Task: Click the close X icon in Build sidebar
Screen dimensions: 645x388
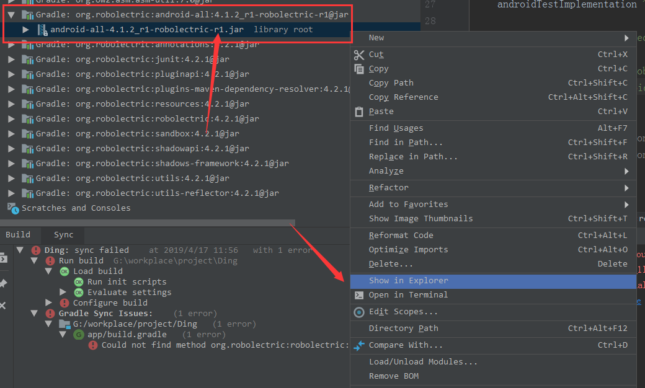Action: click(x=3, y=306)
